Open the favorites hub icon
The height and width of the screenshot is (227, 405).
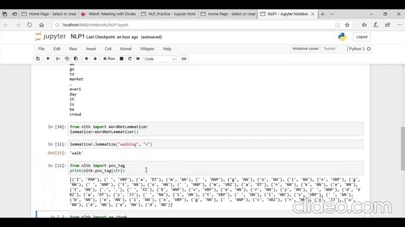click(x=364, y=25)
